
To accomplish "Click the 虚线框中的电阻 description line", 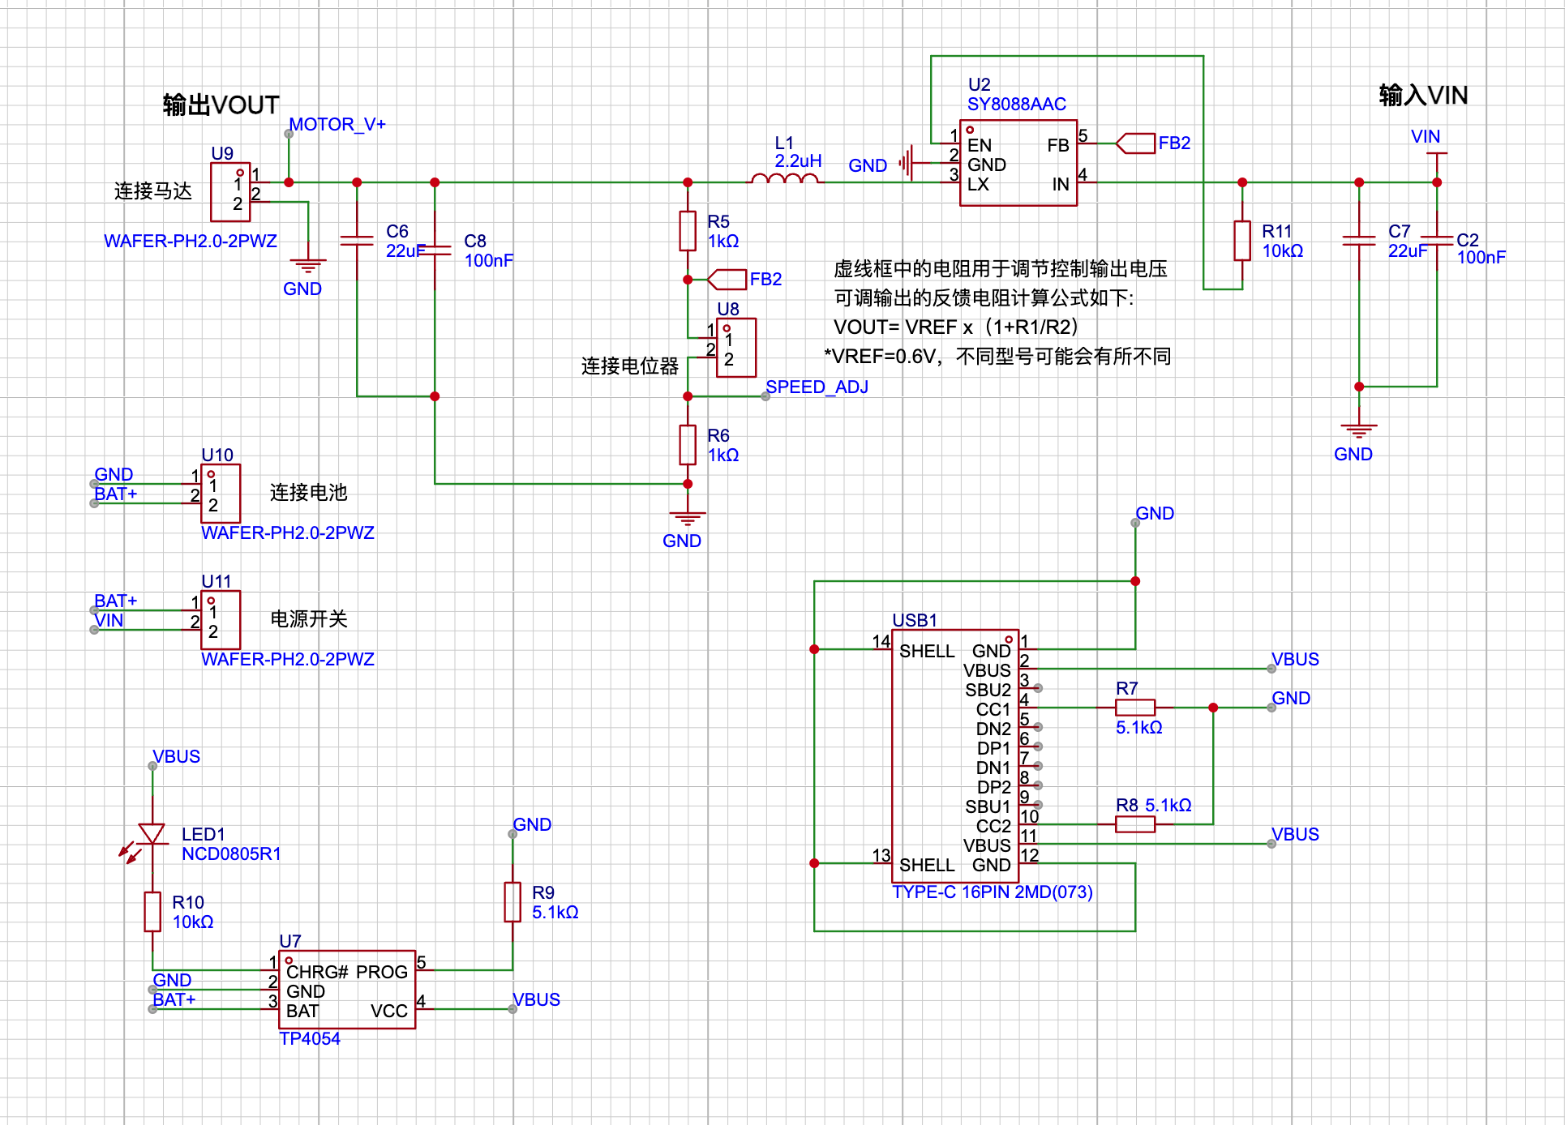I will click(1001, 268).
